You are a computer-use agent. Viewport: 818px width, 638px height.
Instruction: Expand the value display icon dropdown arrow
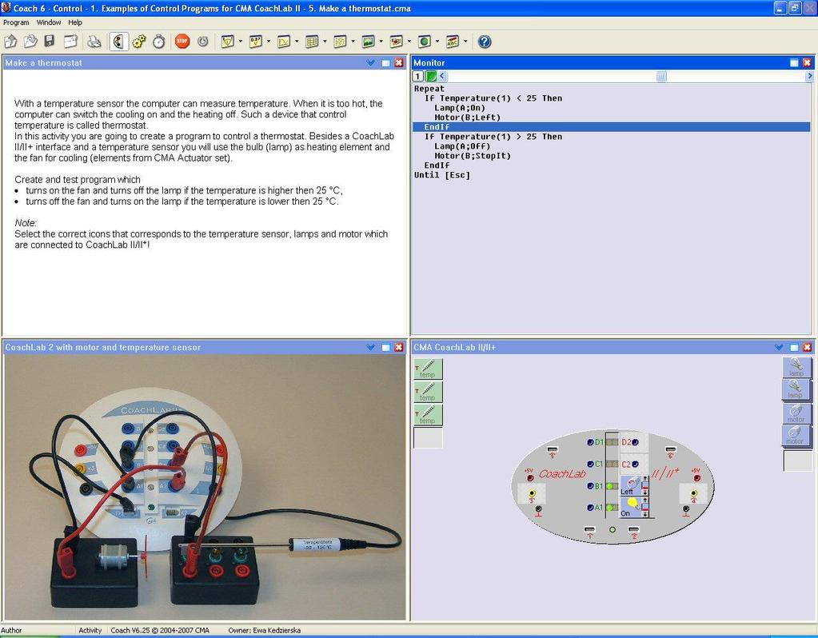pos(269,42)
